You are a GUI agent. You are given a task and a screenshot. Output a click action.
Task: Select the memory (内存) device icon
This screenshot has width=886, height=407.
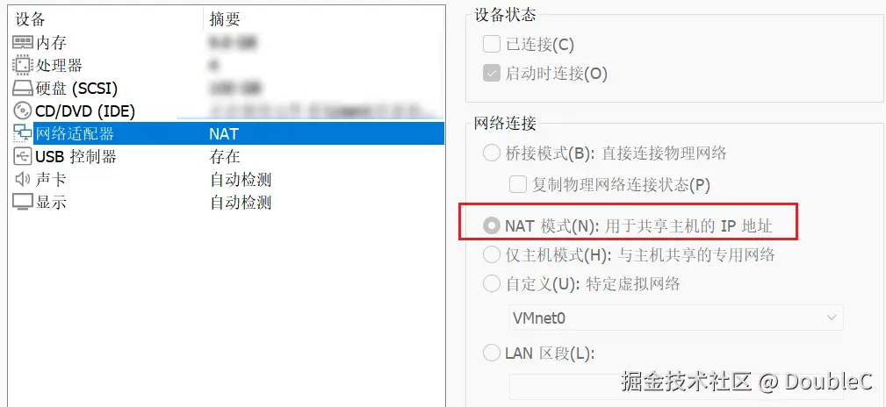pyautogui.click(x=23, y=43)
